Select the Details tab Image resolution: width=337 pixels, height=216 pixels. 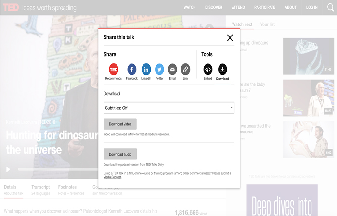pos(13,190)
